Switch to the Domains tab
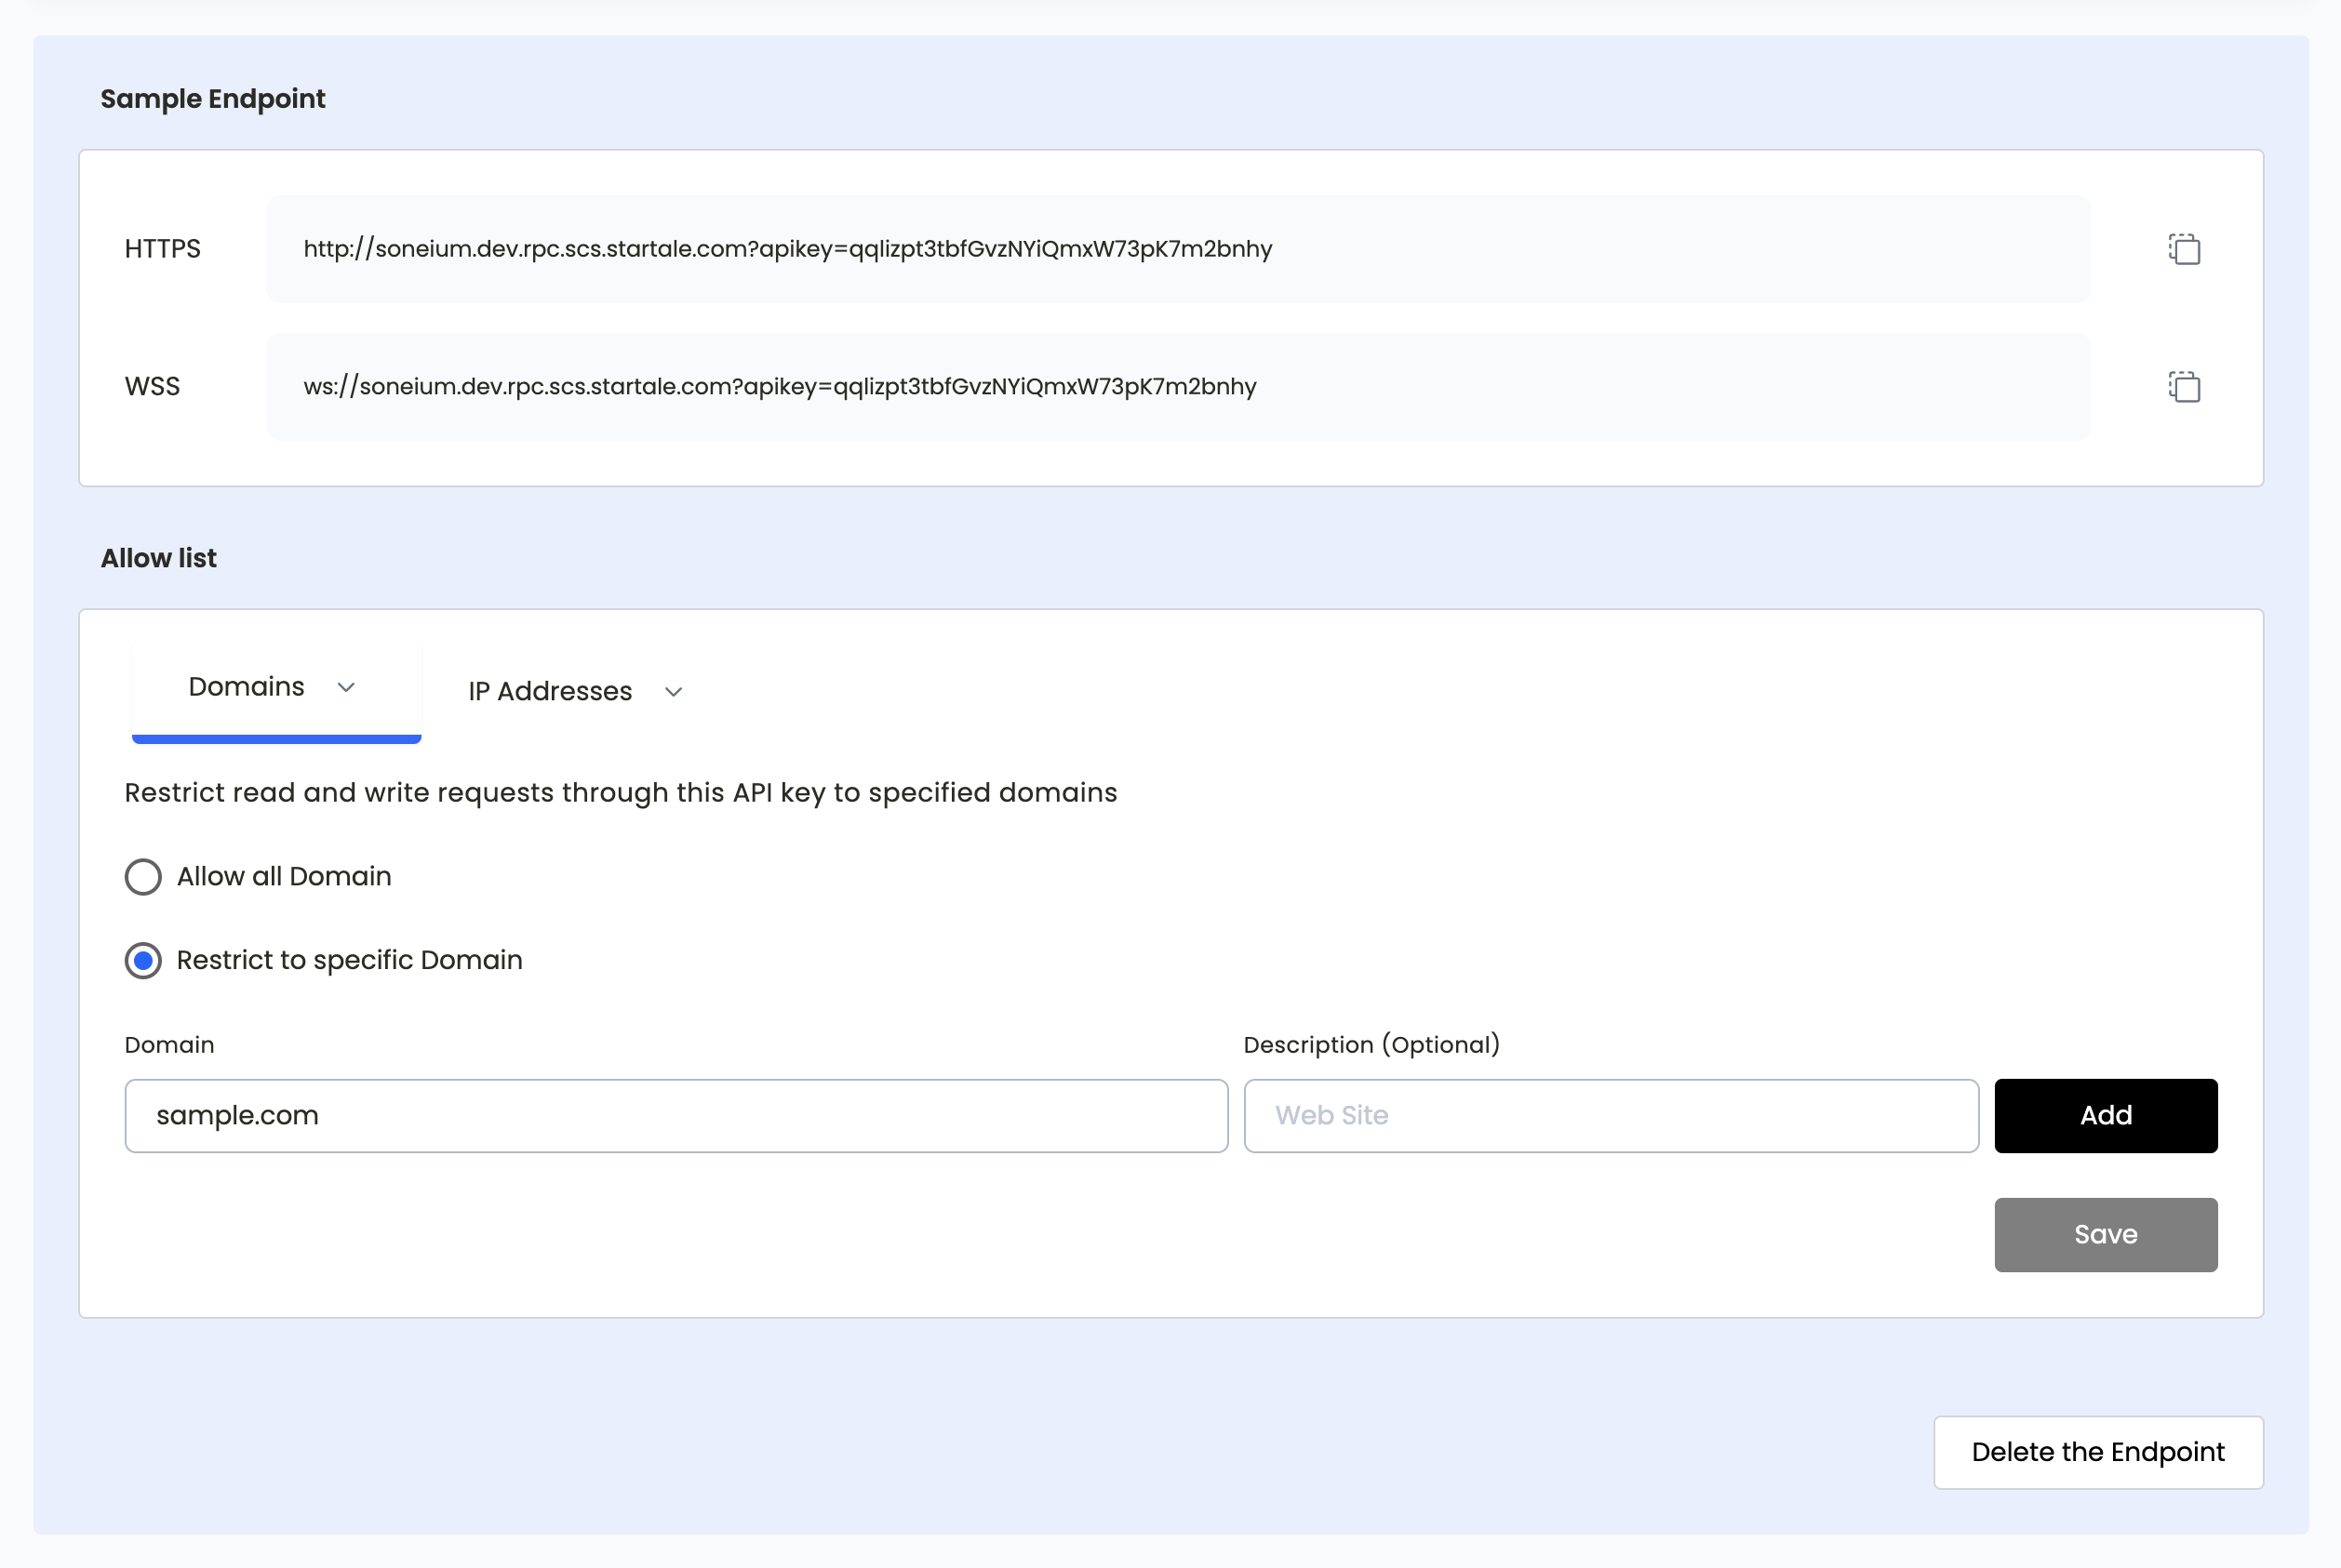2341x1568 pixels. pos(247,687)
